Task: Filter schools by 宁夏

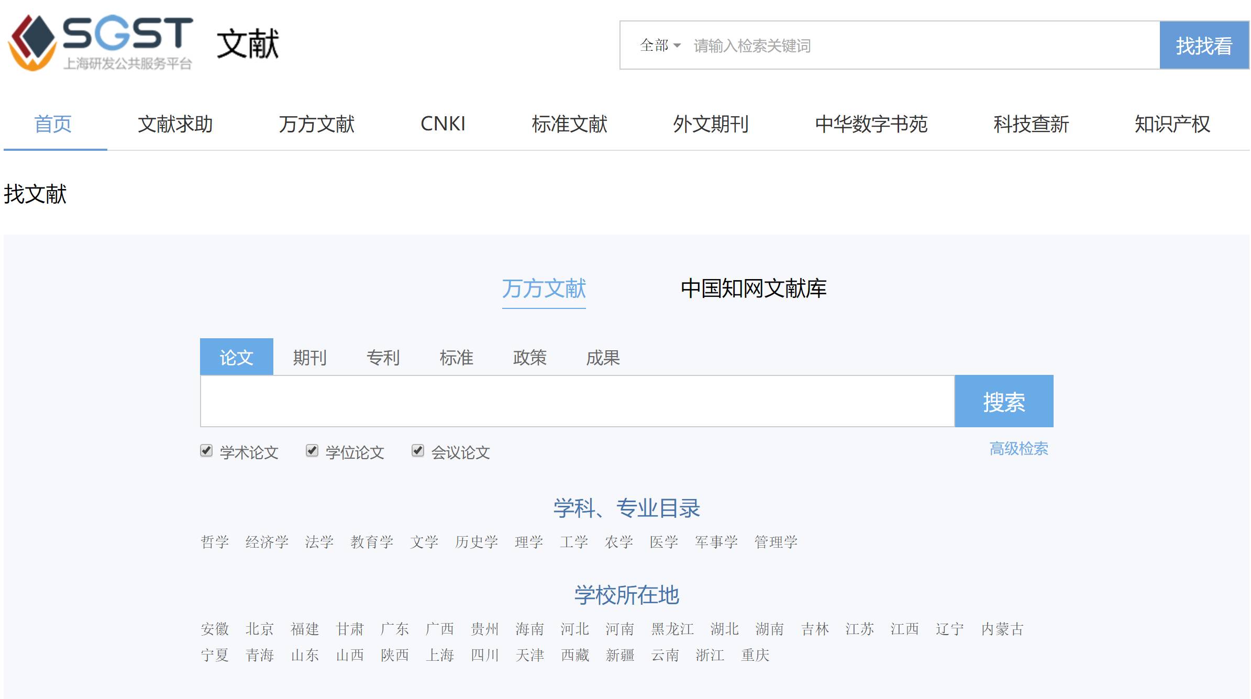Action: pos(215,655)
